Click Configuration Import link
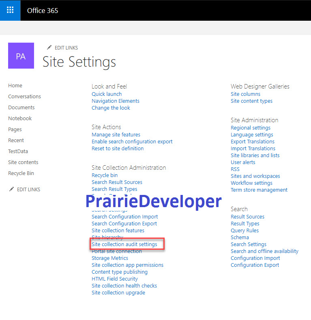Viewport: 311px width, 320px height. click(x=255, y=258)
